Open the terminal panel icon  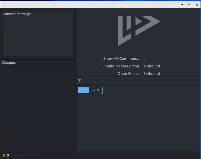click(80, 81)
